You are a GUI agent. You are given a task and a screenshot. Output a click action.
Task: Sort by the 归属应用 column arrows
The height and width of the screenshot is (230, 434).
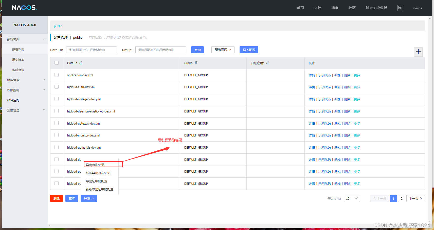tap(268, 63)
